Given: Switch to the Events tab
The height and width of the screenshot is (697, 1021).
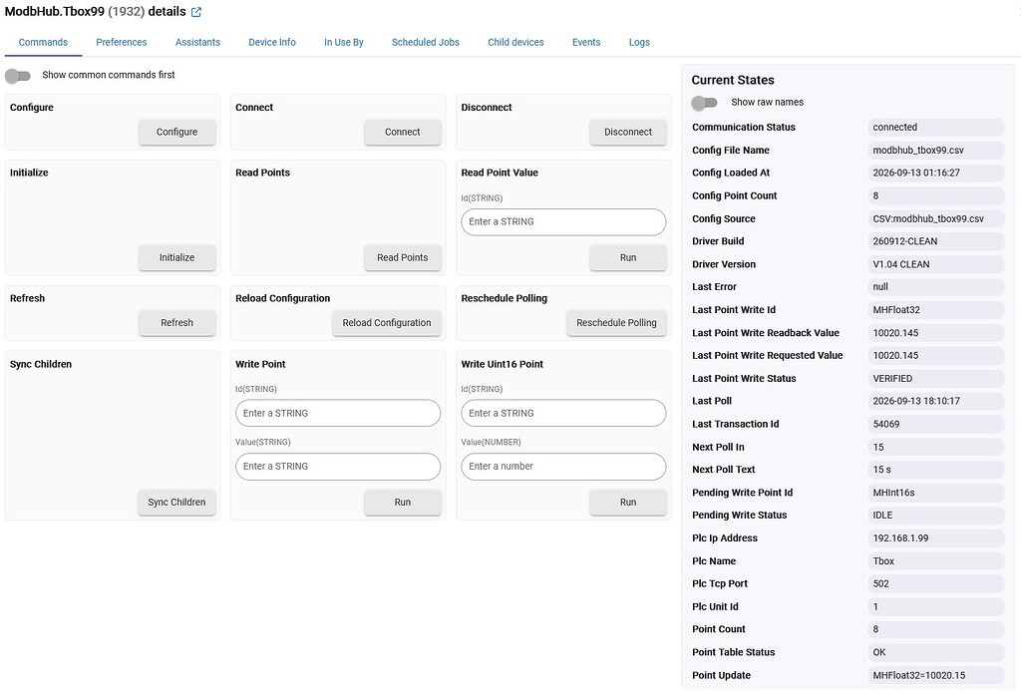Looking at the screenshot, I should (586, 42).
